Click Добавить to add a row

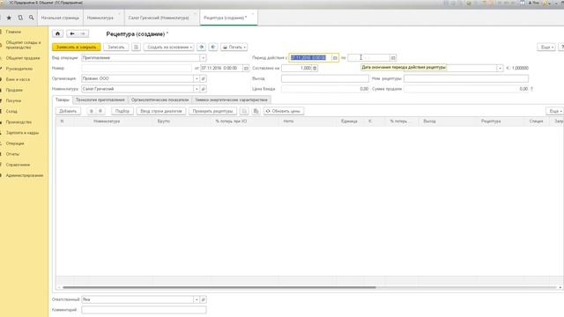coord(68,112)
